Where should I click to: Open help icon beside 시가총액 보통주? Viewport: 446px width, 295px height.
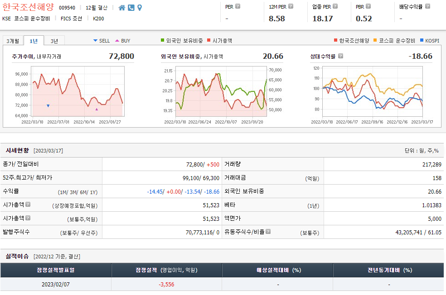28,218
